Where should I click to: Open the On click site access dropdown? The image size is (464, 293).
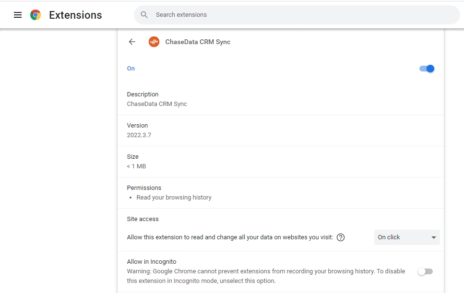[x=407, y=237]
